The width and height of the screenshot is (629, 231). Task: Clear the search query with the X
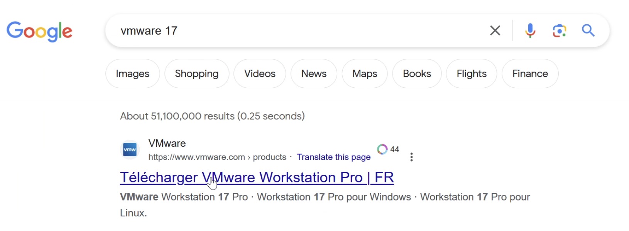click(x=495, y=30)
